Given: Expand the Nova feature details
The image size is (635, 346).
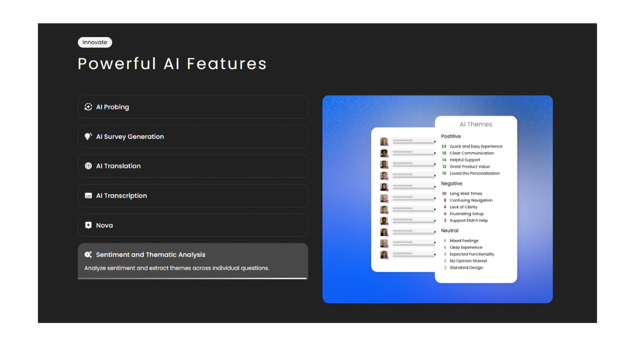Looking at the screenshot, I should pyautogui.click(x=192, y=225).
